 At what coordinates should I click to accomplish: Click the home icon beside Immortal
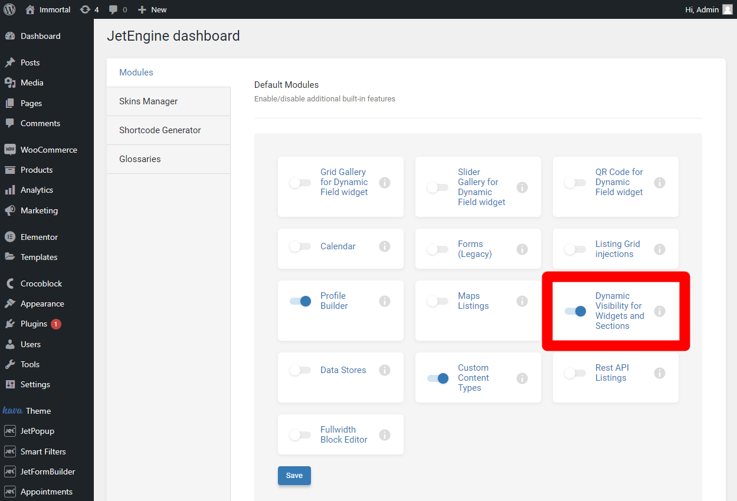[x=30, y=9]
